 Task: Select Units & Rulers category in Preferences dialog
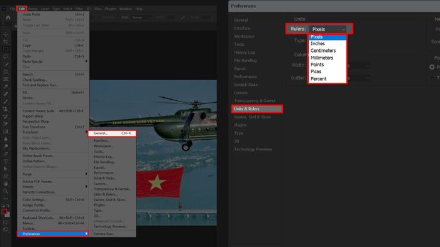pos(257,109)
